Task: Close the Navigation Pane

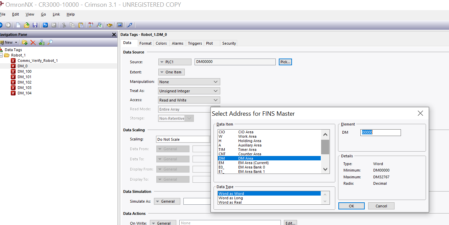Action: [x=114, y=35]
